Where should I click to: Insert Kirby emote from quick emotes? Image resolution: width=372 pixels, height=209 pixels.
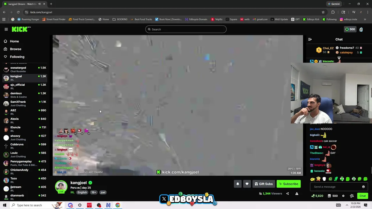318,179
